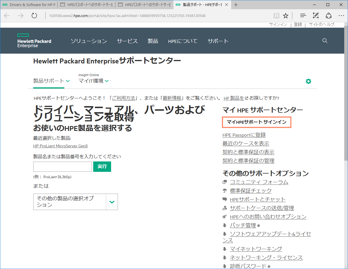Screen dimensions: 348x269
Task: Switch to third HPEパスポート browser tab
Action: tap(144, 5)
